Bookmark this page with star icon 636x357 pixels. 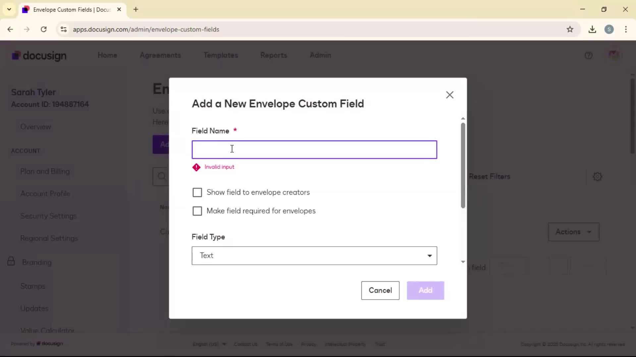(570, 29)
